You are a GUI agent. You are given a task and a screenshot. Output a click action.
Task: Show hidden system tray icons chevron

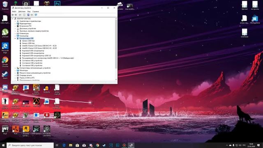coord(227,145)
